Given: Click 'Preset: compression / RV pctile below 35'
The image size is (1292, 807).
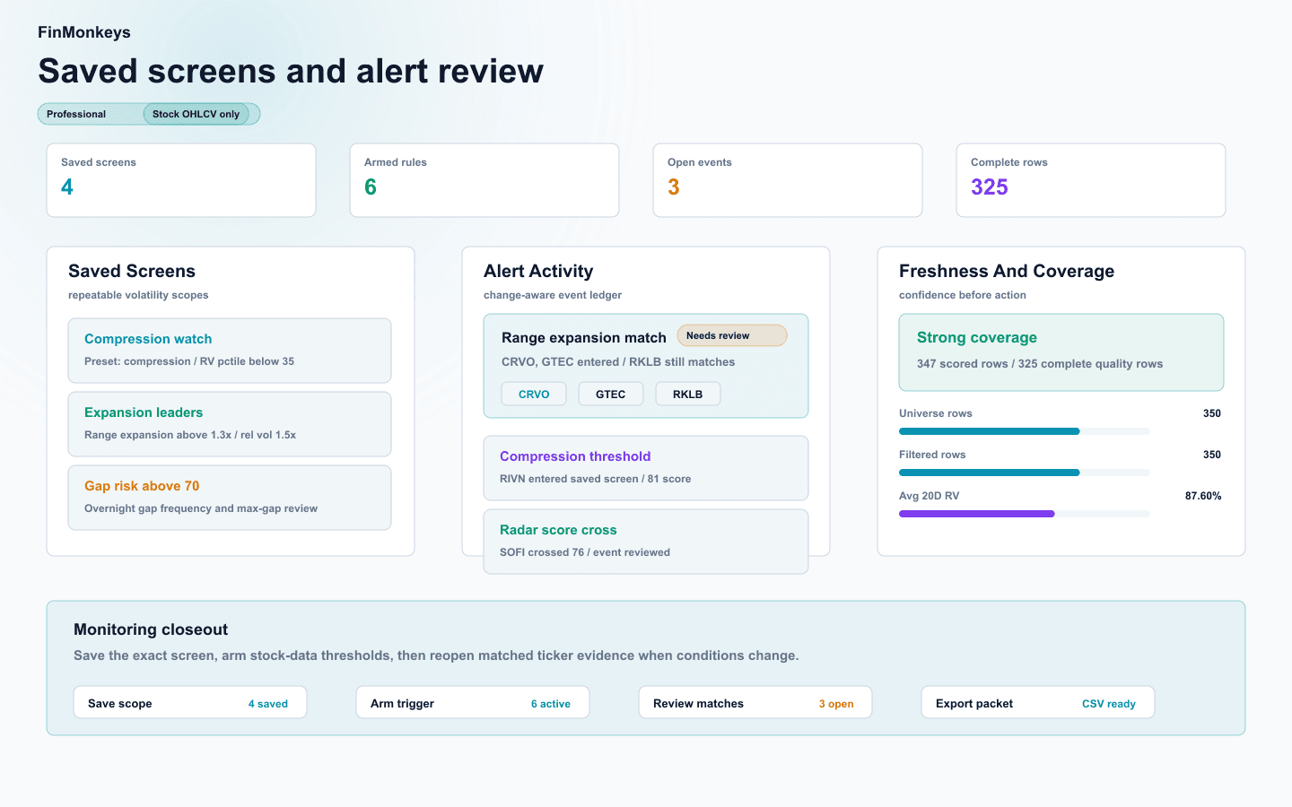Looking at the screenshot, I should [x=189, y=361].
